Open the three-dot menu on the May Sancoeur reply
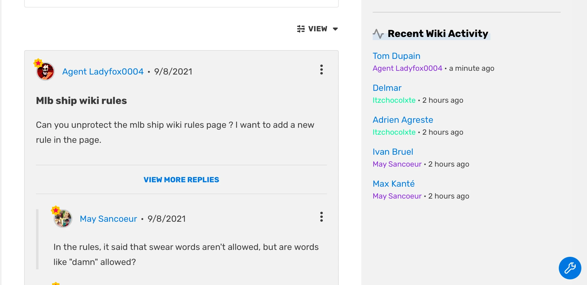 321,217
